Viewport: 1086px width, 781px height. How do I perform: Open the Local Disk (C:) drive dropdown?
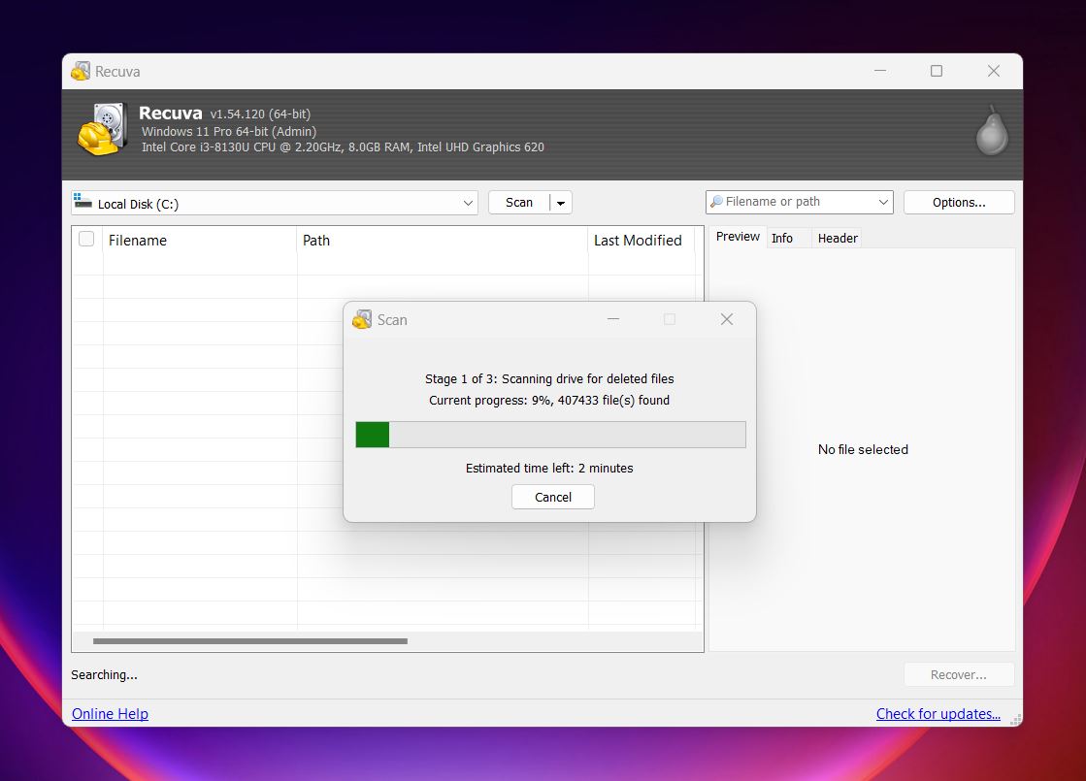click(275, 203)
